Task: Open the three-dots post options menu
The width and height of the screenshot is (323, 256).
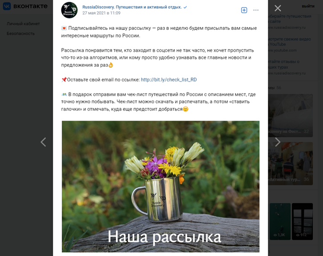Action: coord(256,10)
